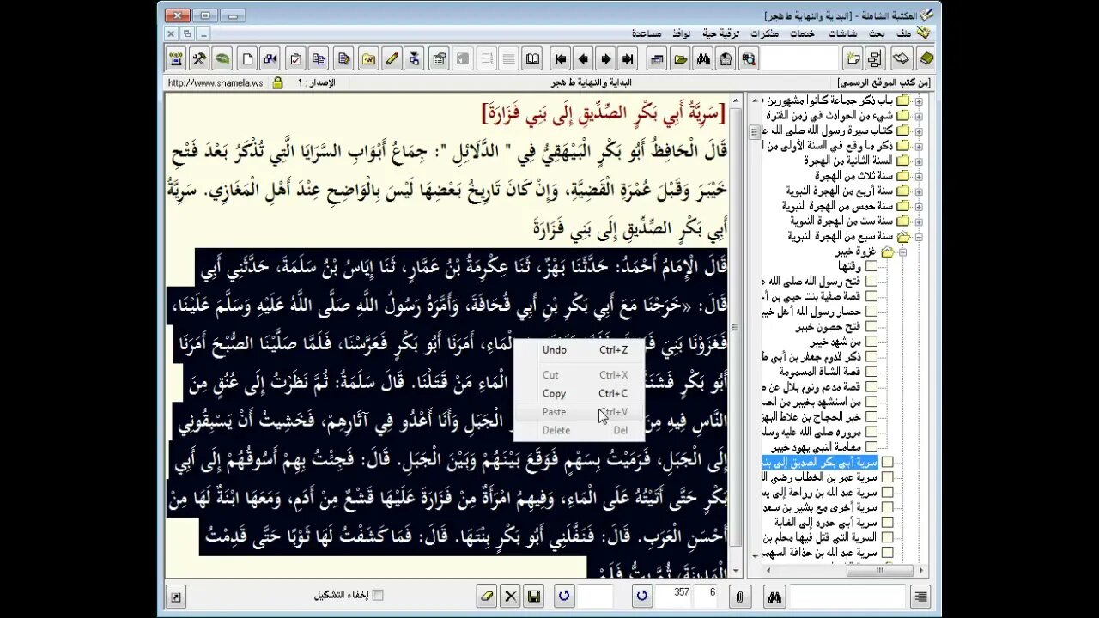Go to the first page using toolbar arrow
The height and width of the screenshot is (618, 1099).
pos(561,59)
